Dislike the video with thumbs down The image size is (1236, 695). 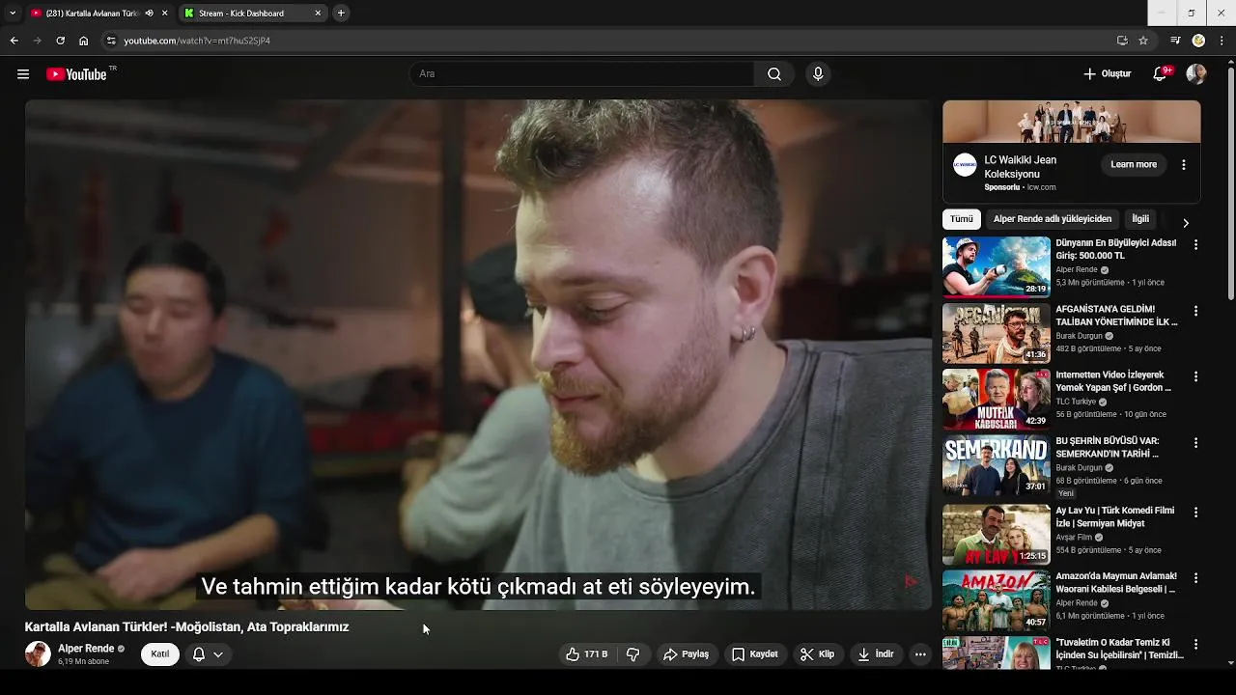633,654
